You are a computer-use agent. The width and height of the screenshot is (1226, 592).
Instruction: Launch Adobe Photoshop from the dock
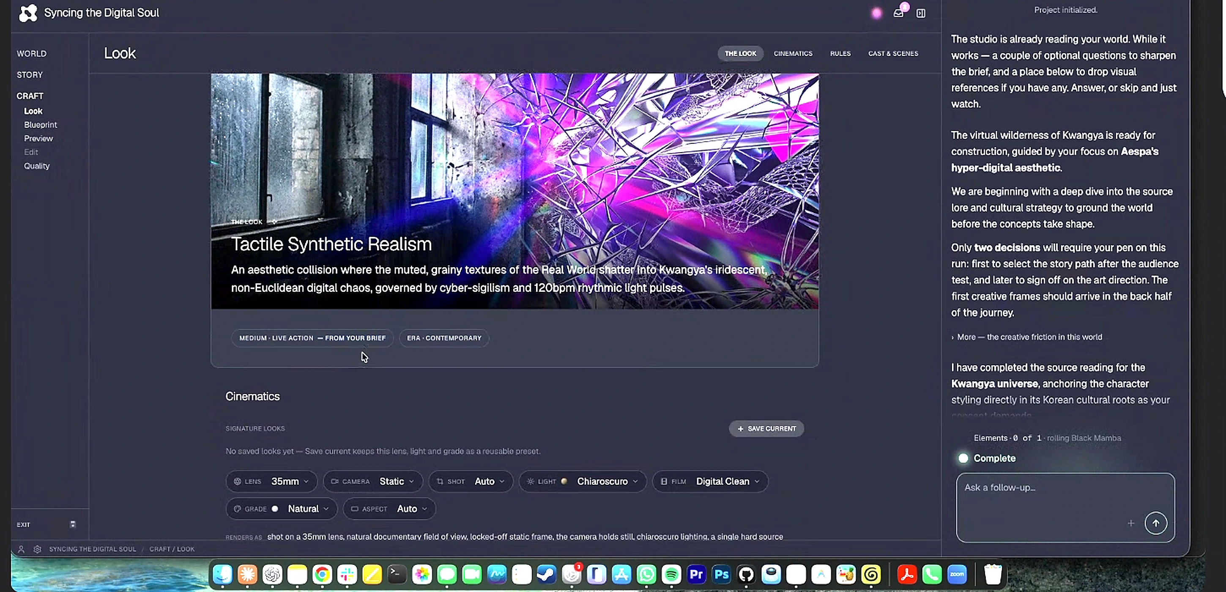click(721, 574)
